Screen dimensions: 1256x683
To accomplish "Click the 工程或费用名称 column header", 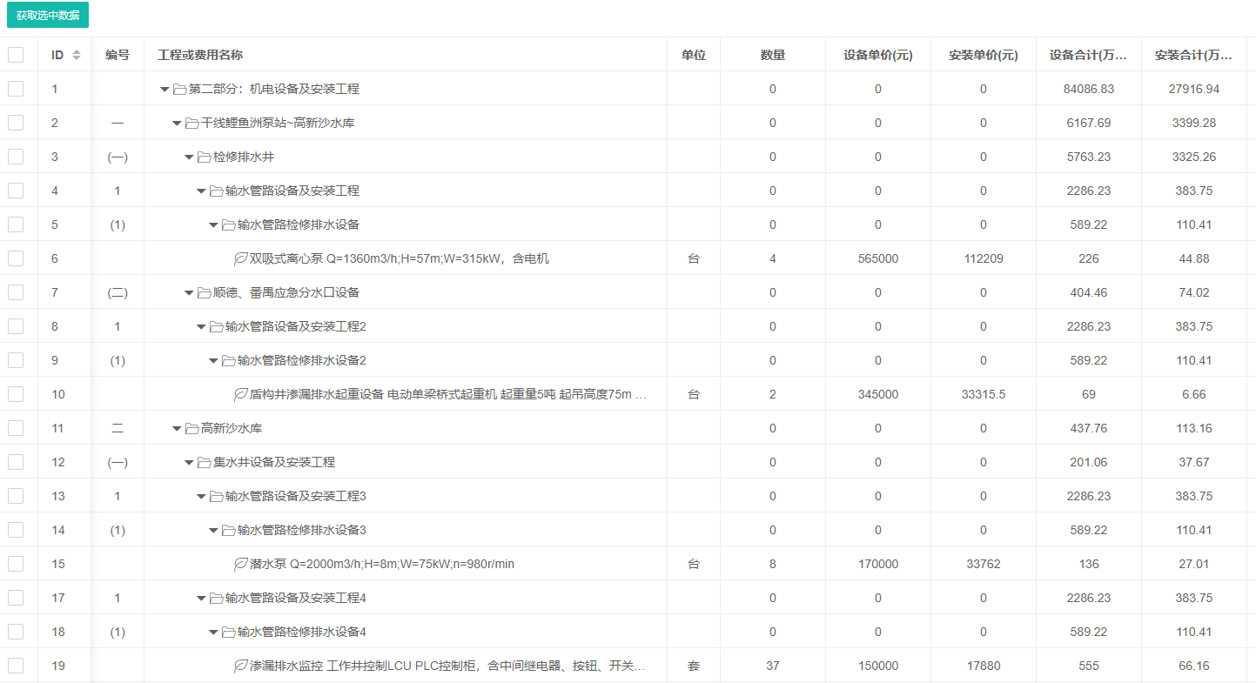I will (x=200, y=55).
